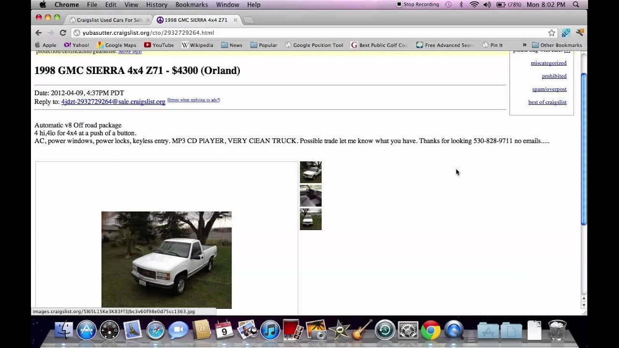Select the first truck thumbnail image

(x=310, y=172)
